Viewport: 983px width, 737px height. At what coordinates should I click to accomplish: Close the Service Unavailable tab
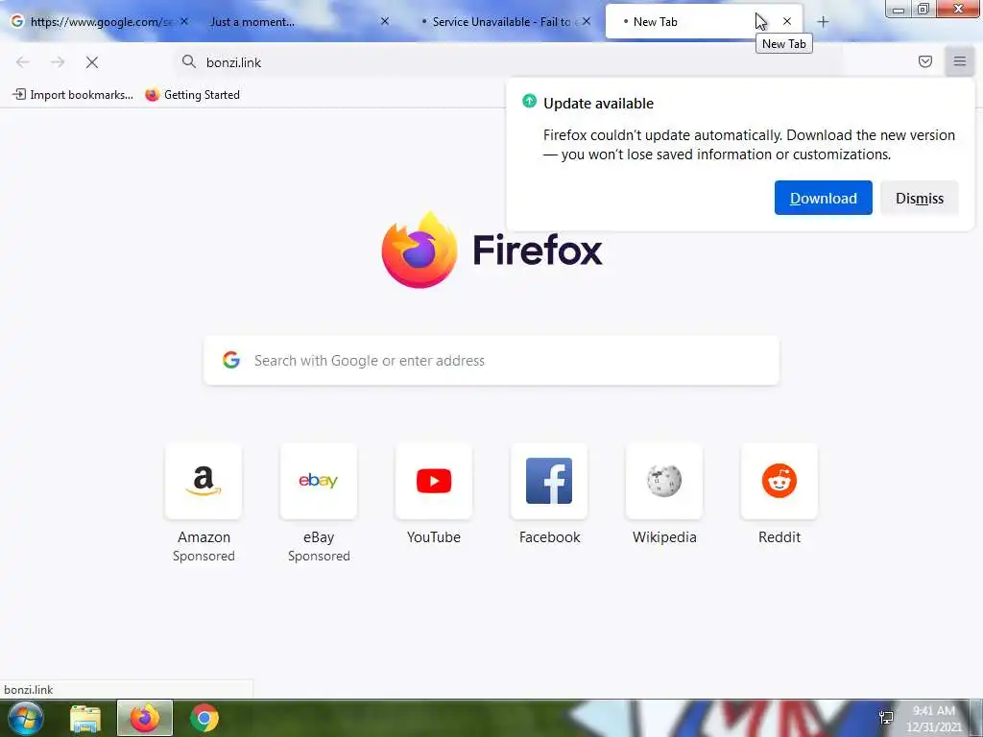click(x=587, y=21)
